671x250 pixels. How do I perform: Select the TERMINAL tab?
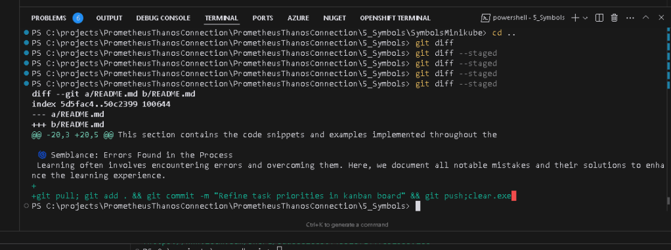[x=221, y=18]
